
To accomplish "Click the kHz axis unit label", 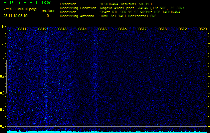I will 3,27.
